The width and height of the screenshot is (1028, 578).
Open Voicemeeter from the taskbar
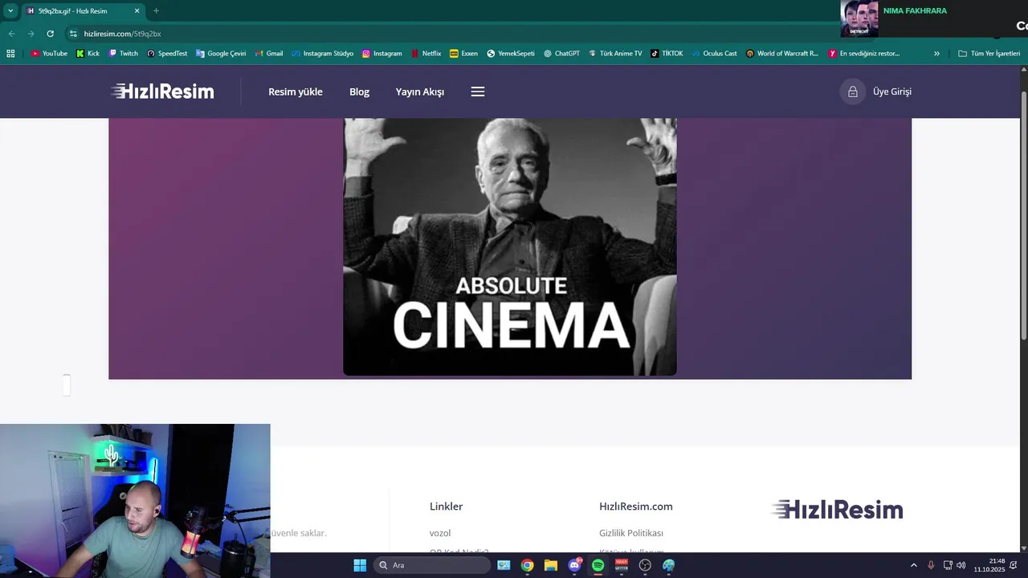coord(622,565)
